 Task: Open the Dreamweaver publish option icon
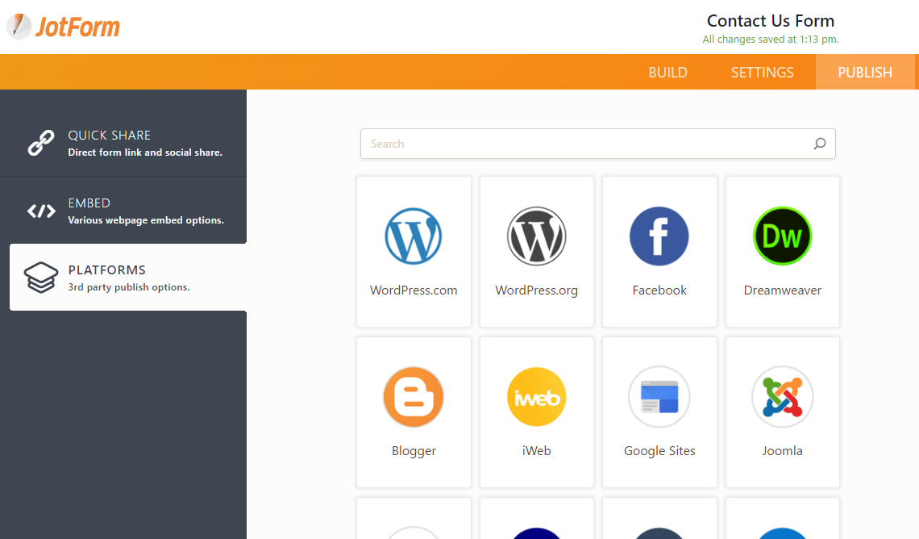tap(782, 236)
